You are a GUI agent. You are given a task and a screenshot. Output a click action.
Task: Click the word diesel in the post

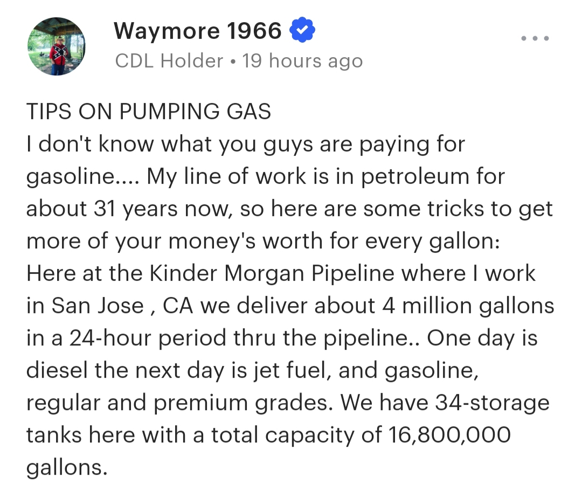click(59, 371)
